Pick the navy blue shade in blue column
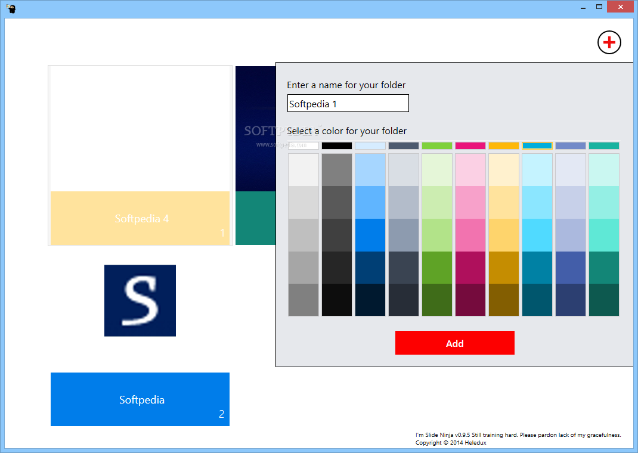Screen dimensions: 638x453 tap(370, 268)
